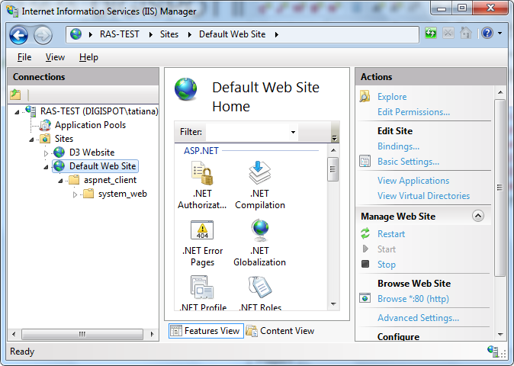Open the dropdown arrow next to Help icon
514x366 pixels.
click(x=500, y=34)
